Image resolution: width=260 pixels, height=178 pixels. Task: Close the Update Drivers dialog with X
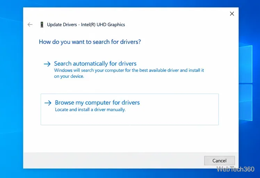[x=232, y=14]
